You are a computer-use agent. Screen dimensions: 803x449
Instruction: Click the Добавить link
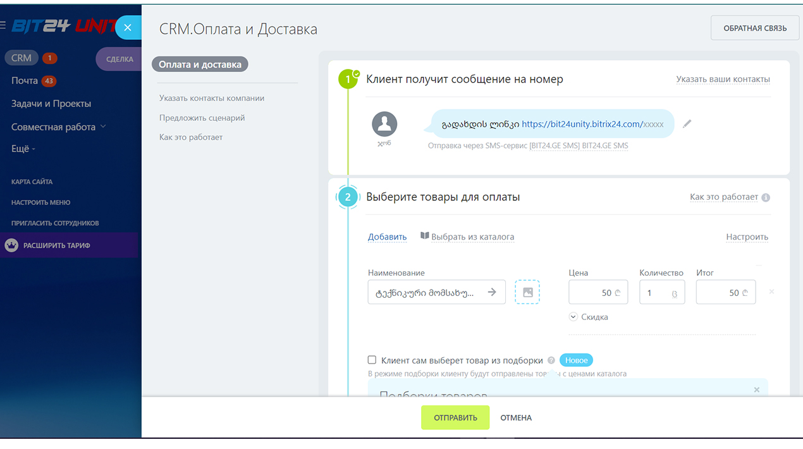(388, 237)
